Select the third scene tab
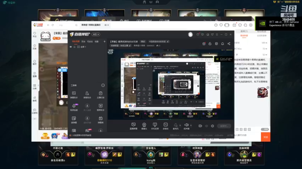 coord(90,41)
